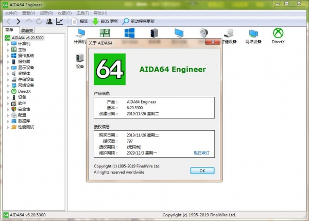
Task: Select 软件 in the tree
Action: [x=22, y=103]
